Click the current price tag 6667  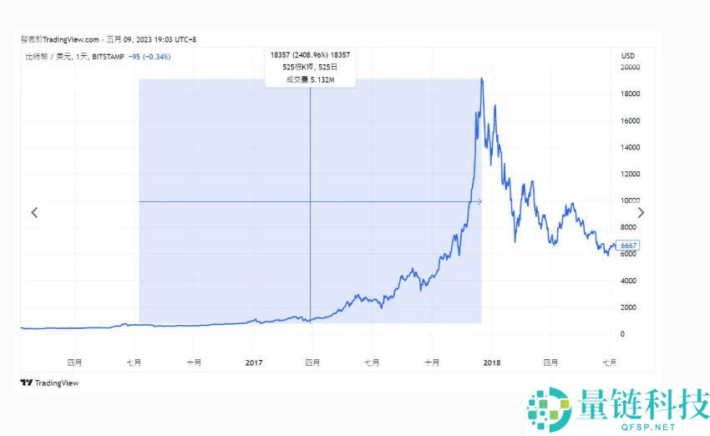(630, 246)
